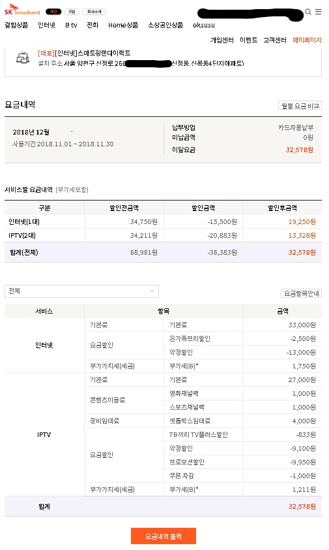Open the 인터넷 menu
Image resolution: width=329 pixels, height=550 pixels.
(46, 25)
